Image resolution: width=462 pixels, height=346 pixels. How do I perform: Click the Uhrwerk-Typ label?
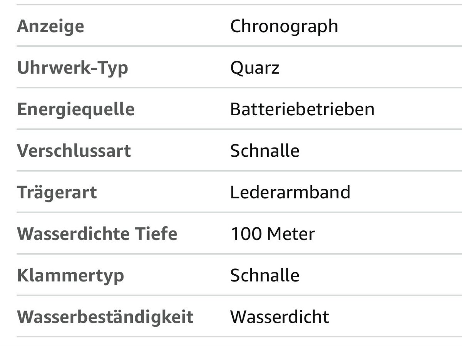point(73,68)
